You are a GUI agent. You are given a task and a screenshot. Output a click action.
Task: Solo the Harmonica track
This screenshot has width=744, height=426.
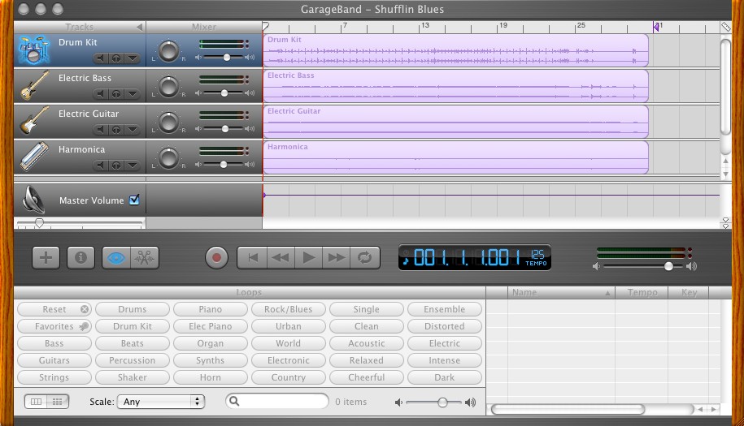pyautogui.click(x=116, y=166)
